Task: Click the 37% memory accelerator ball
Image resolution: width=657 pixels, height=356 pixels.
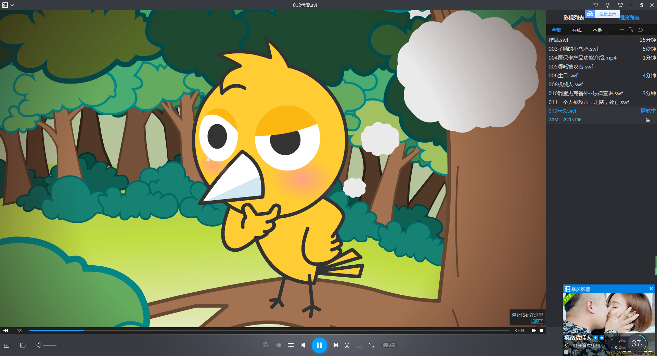Action: [x=637, y=343]
